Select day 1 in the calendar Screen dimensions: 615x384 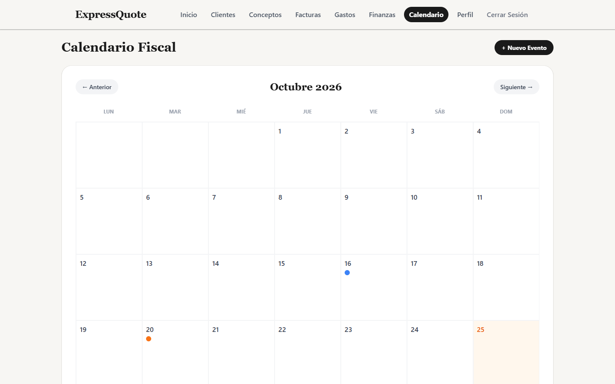307,155
